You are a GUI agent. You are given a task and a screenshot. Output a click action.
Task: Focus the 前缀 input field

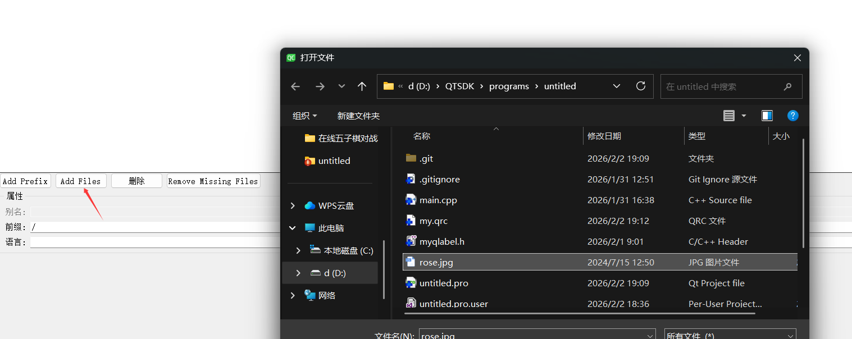point(155,227)
